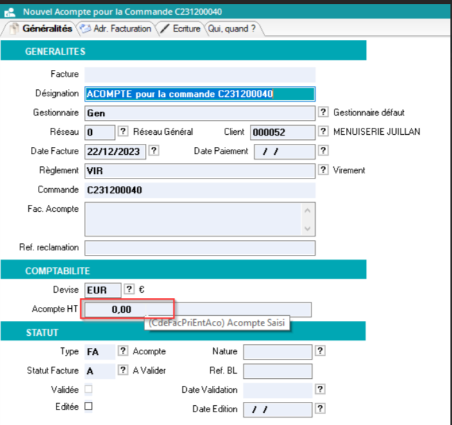This screenshot has height=425, width=452.
Task: Click the Devise currency lookup icon
Action: [129, 289]
